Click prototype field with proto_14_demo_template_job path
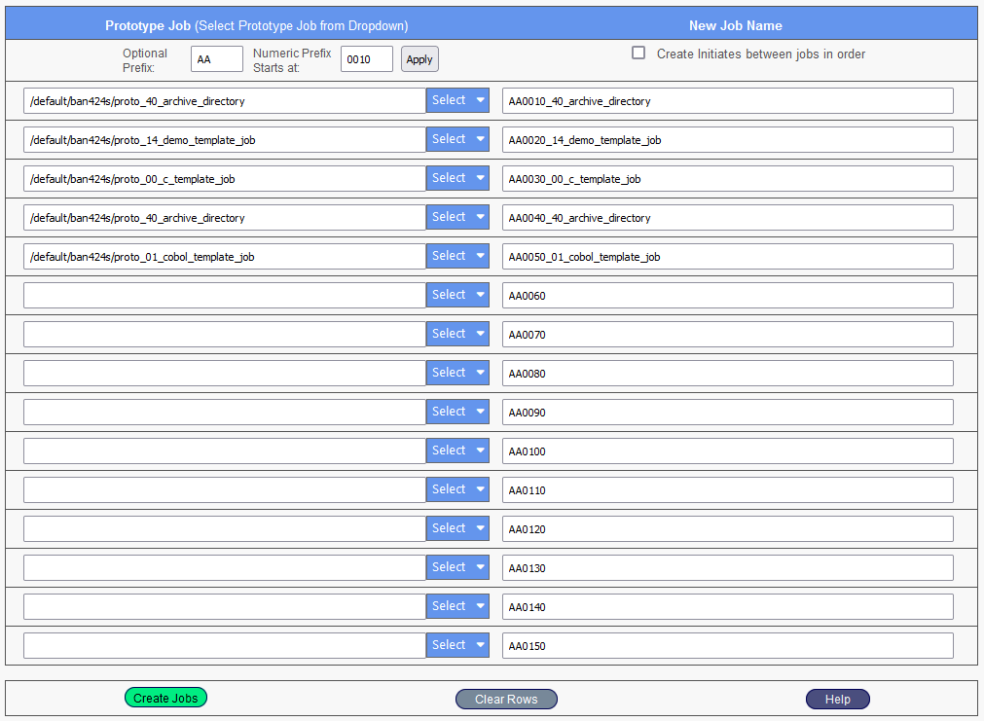This screenshot has width=984, height=721. [x=224, y=140]
